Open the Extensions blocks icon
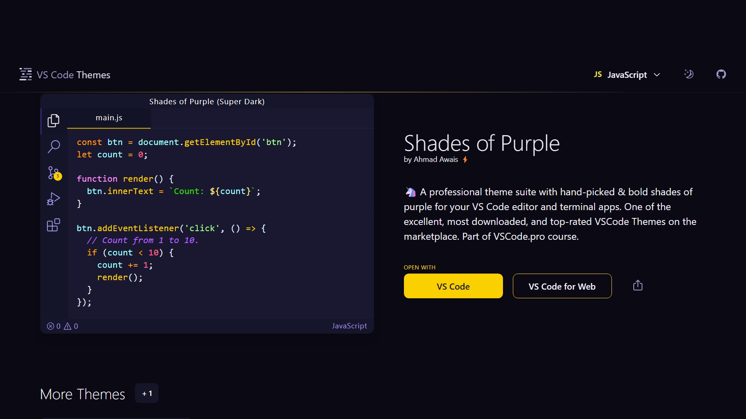The image size is (746, 419). coord(54,225)
